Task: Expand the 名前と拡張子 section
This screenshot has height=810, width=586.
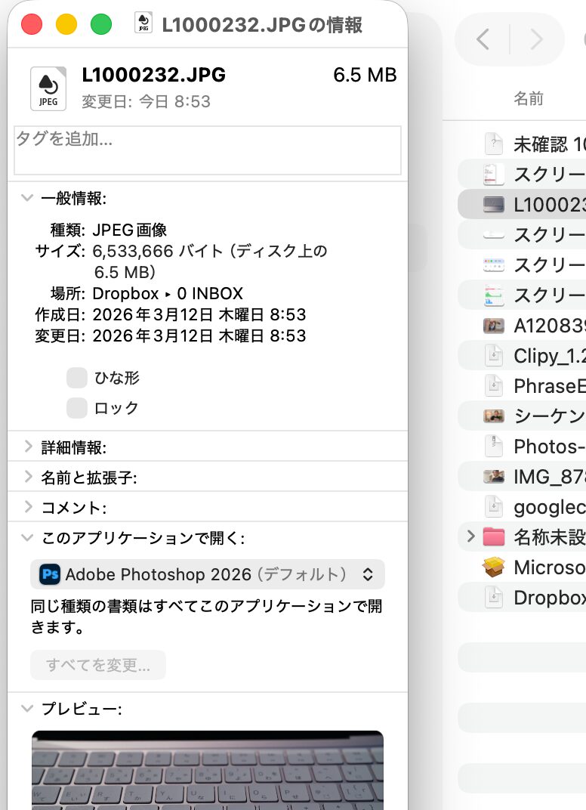Action: (x=27, y=478)
